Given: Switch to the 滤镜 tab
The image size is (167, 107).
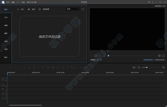Looking at the screenshot, I should click(6, 25).
